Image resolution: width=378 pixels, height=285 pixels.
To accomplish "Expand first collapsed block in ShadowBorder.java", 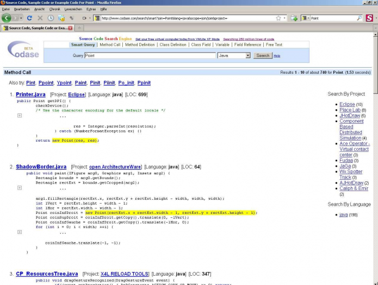I will (x=20, y=188).
